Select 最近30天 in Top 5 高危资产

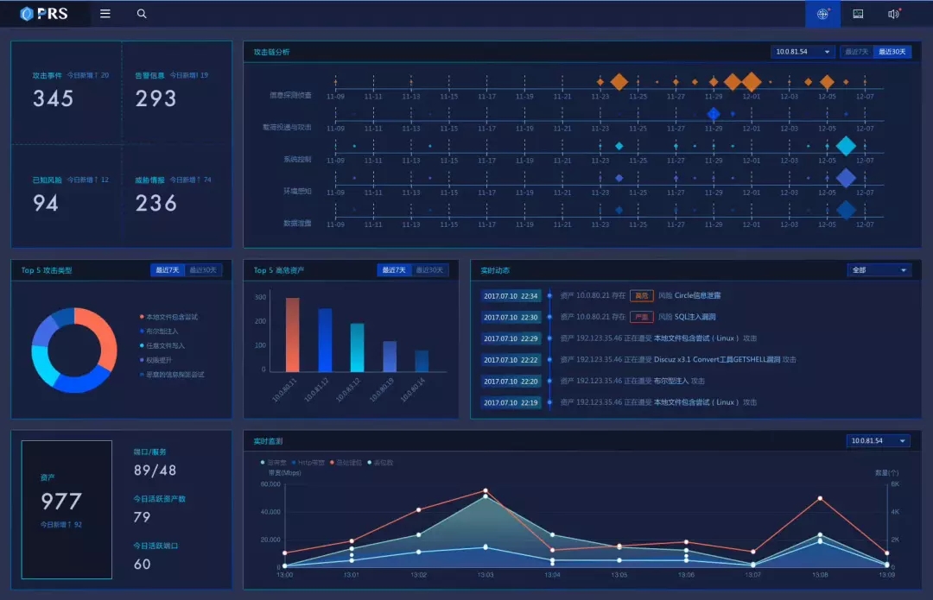(429, 270)
